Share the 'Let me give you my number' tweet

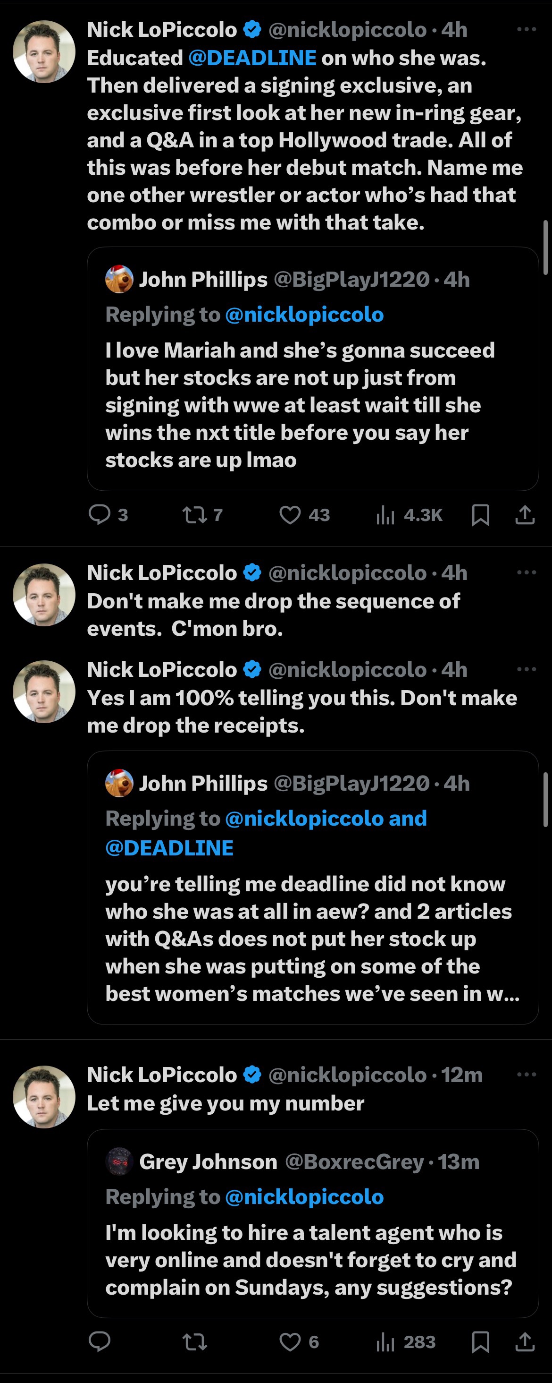pyautogui.click(x=525, y=1342)
